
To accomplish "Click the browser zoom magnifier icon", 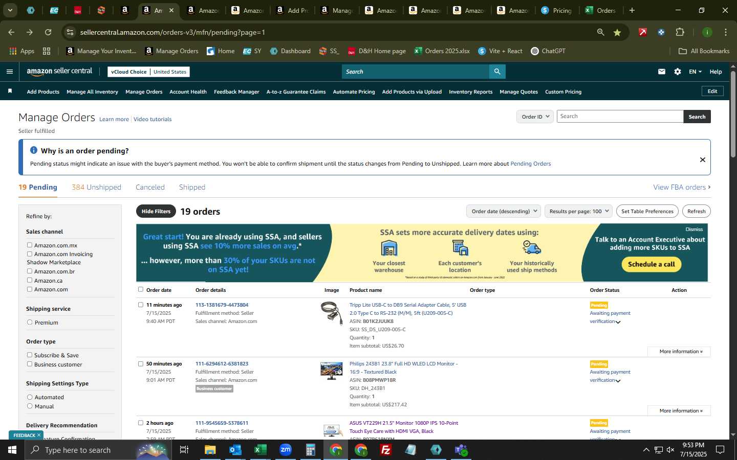I will coord(600,32).
